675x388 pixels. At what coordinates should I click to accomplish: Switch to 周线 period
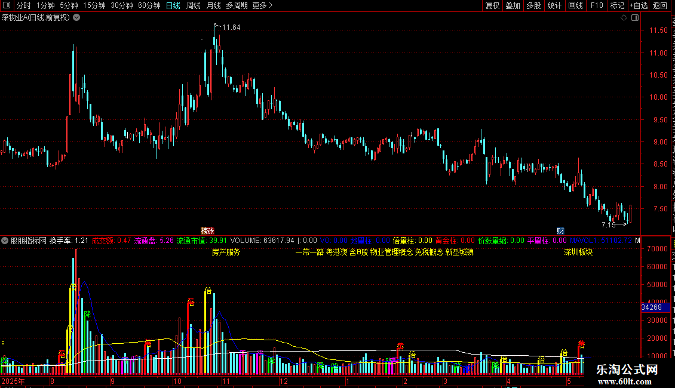[194, 5]
